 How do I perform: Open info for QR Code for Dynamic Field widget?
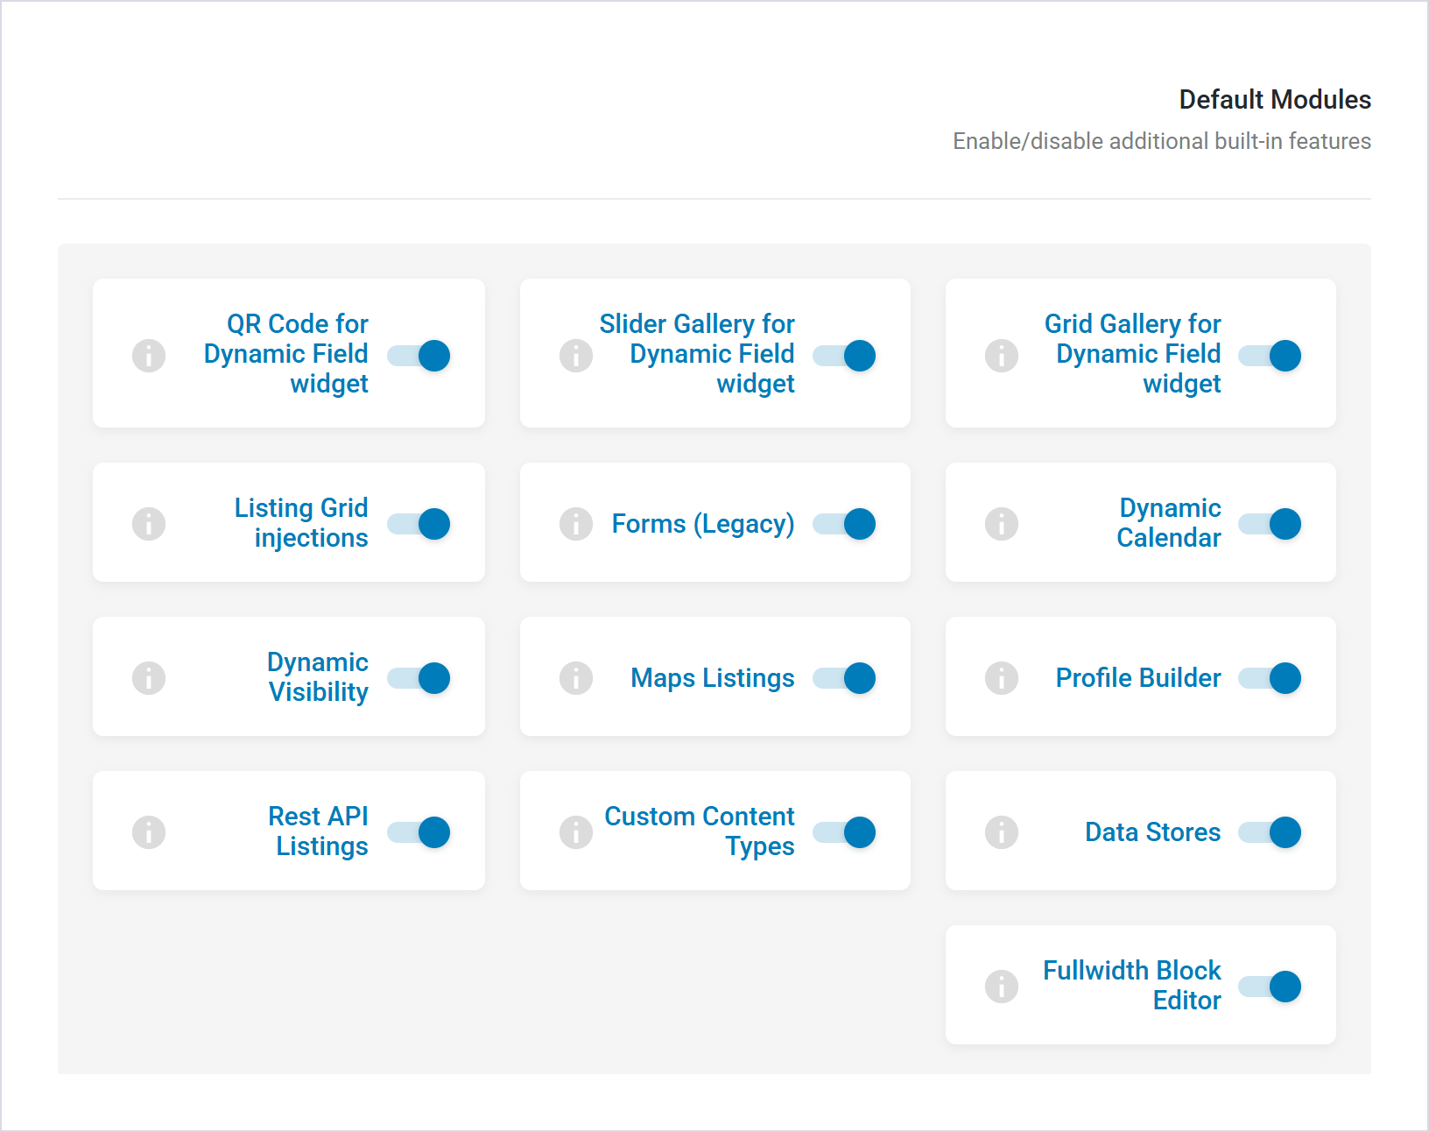tap(149, 356)
